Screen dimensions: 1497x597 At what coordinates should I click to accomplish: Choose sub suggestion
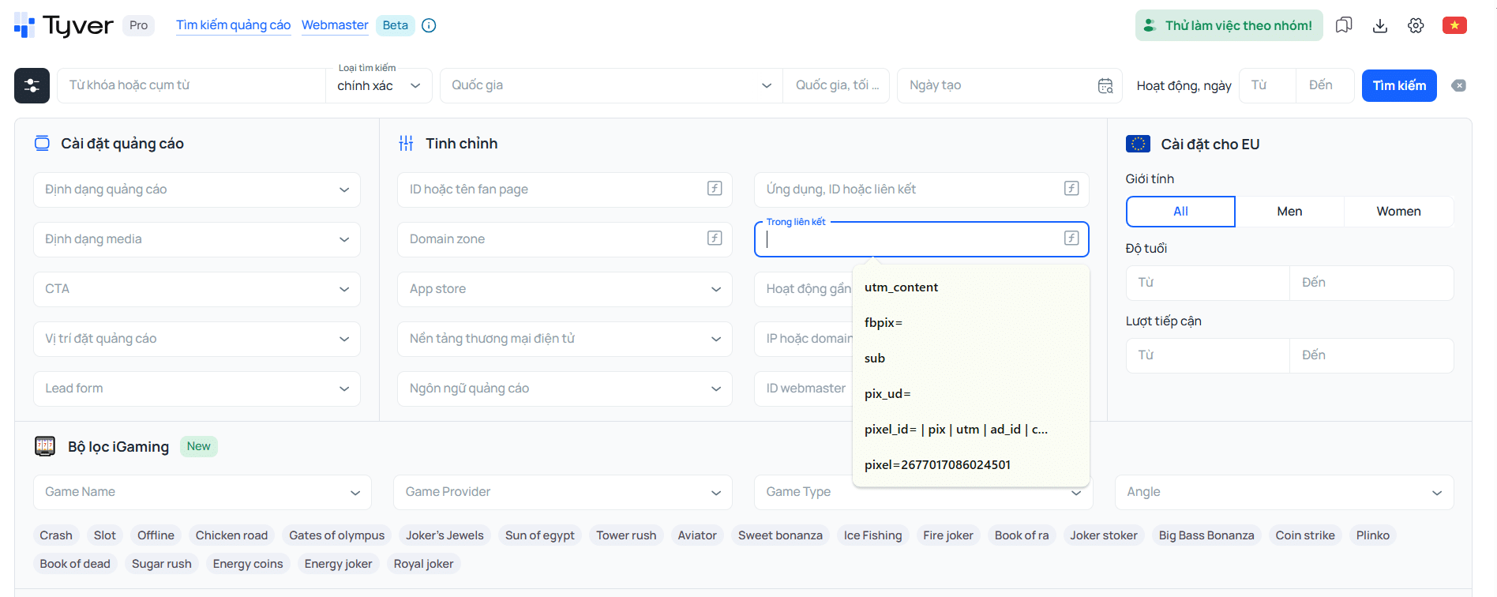pos(971,359)
